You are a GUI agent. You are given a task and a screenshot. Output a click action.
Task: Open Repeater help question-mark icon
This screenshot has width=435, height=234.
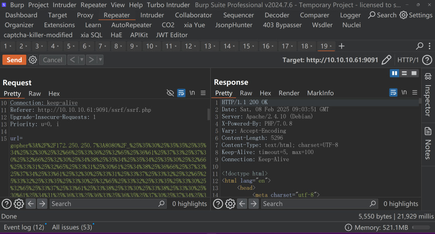[427, 60]
